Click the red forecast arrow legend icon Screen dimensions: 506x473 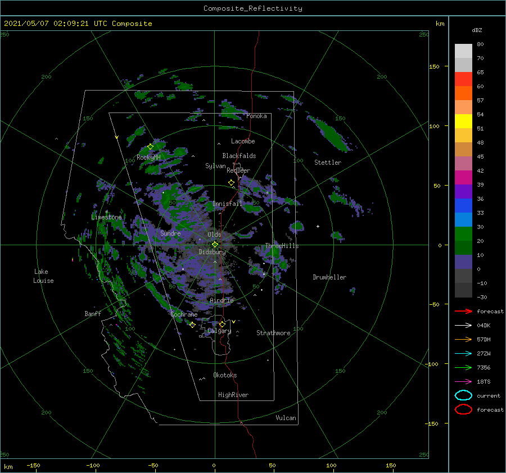click(463, 311)
